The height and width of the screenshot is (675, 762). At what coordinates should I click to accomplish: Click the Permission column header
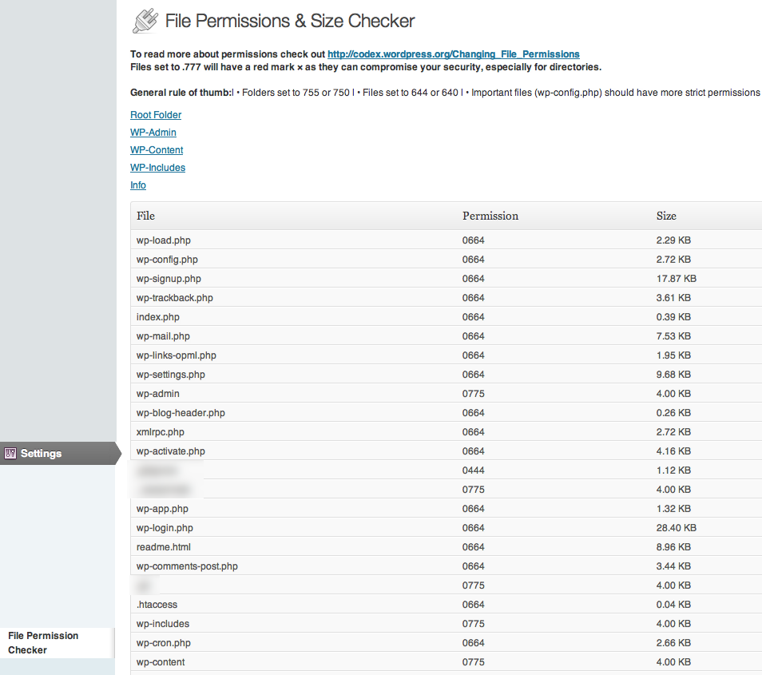pos(490,216)
